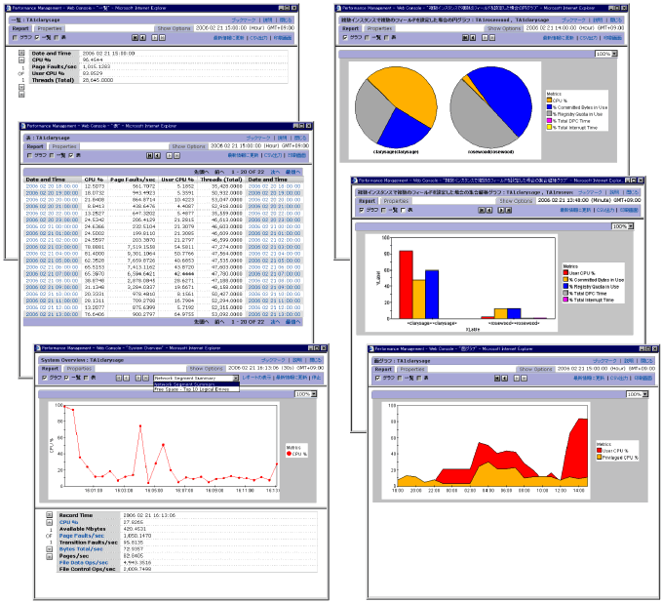Uncheck the 表 checkbox in the table window
The width and height of the screenshot is (662, 603).
[x=71, y=155]
